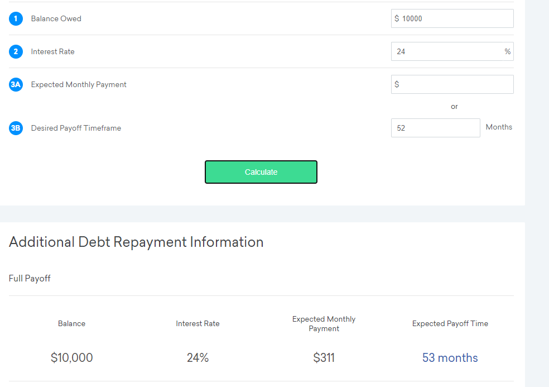Click the blue 3A step badge
This screenshot has width=549, height=387.
click(x=16, y=84)
